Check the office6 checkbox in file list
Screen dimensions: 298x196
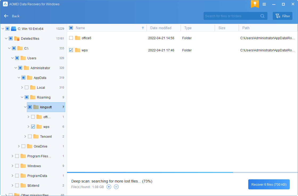coord(71,38)
